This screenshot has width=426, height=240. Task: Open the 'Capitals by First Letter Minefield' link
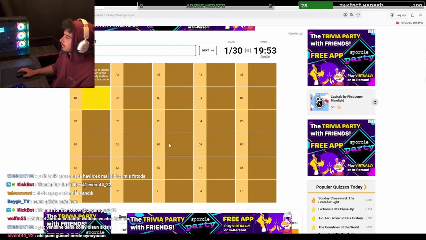pyautogui.click(x=347, y=98)
